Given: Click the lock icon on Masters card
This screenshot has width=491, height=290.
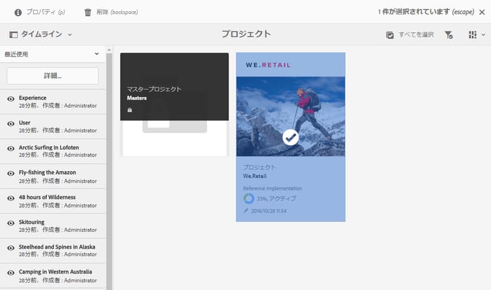Looking at the screenshot, I should pos(130,110).
